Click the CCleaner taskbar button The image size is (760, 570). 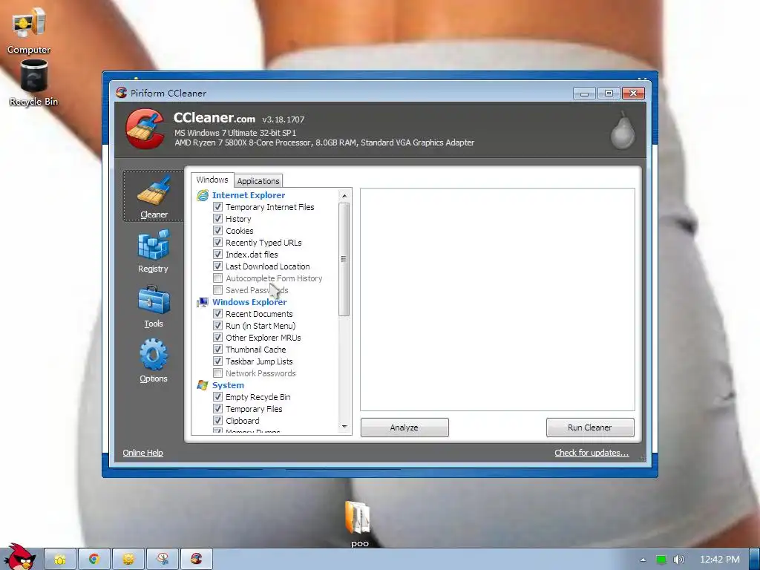click(x=197, y=560)
